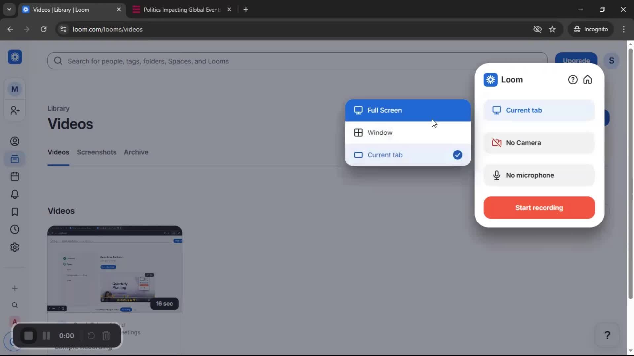
Task: Open the Loom home icon in popup
Action: coord(588,79)
